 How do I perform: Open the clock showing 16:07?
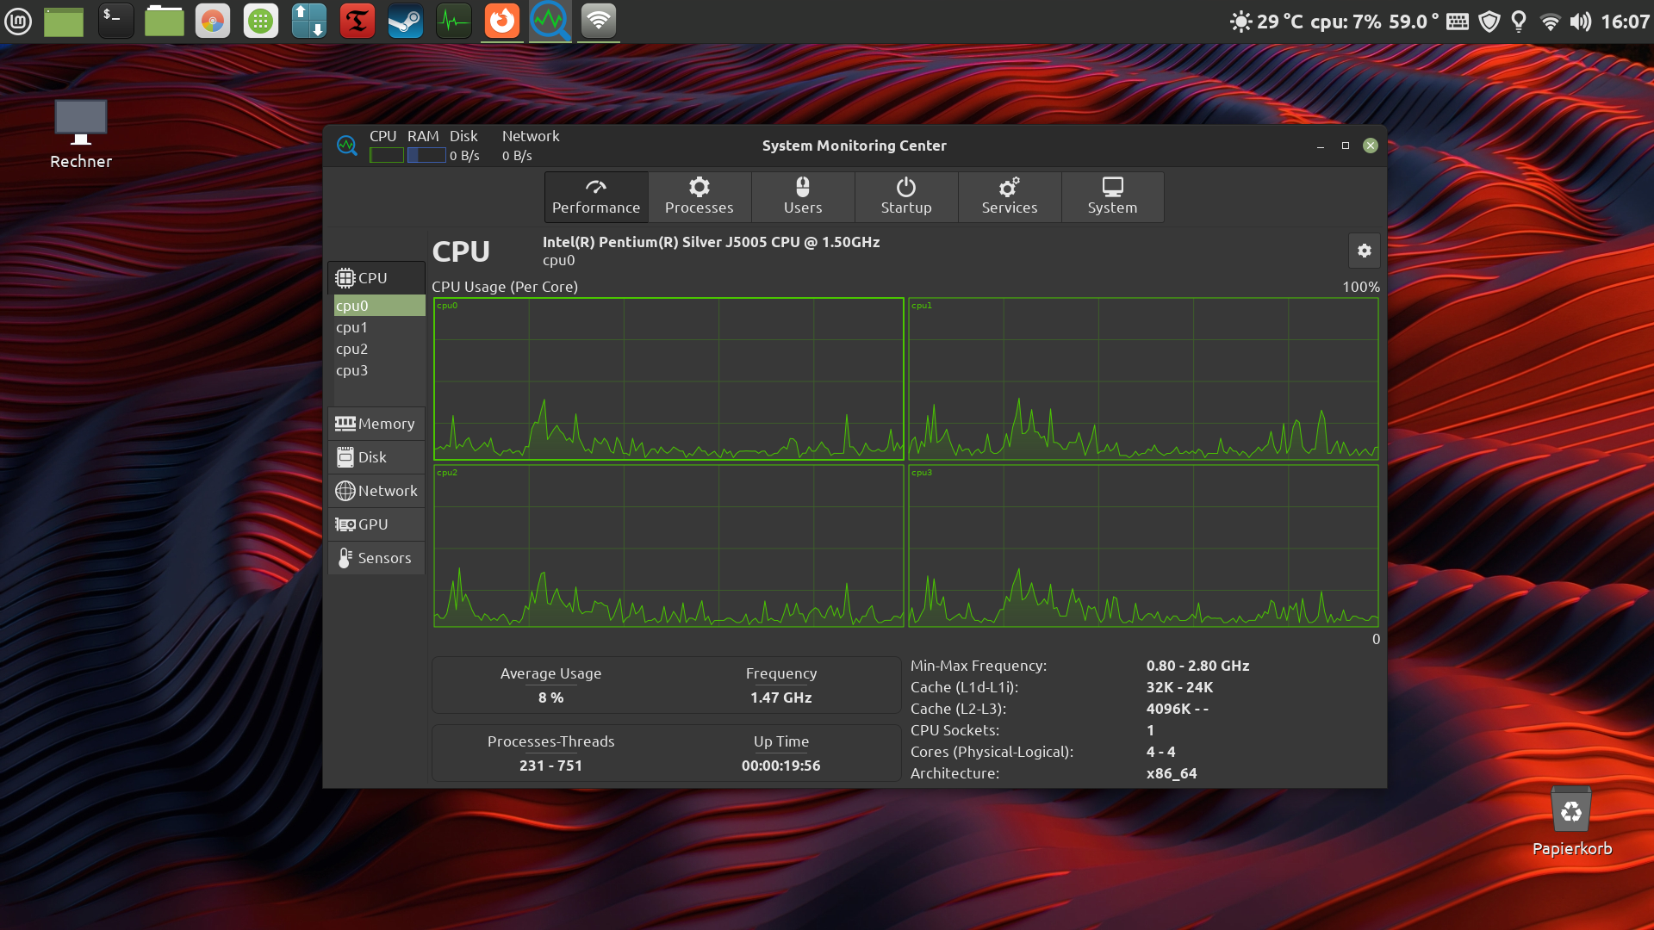click(x=1625, y=22)
